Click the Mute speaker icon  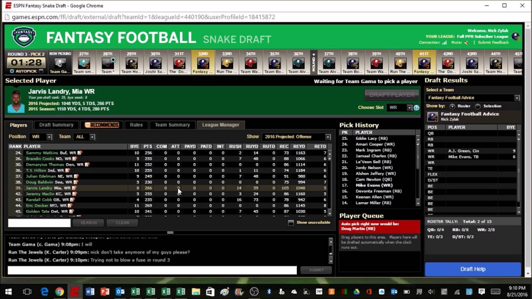[x=466, y=42]
